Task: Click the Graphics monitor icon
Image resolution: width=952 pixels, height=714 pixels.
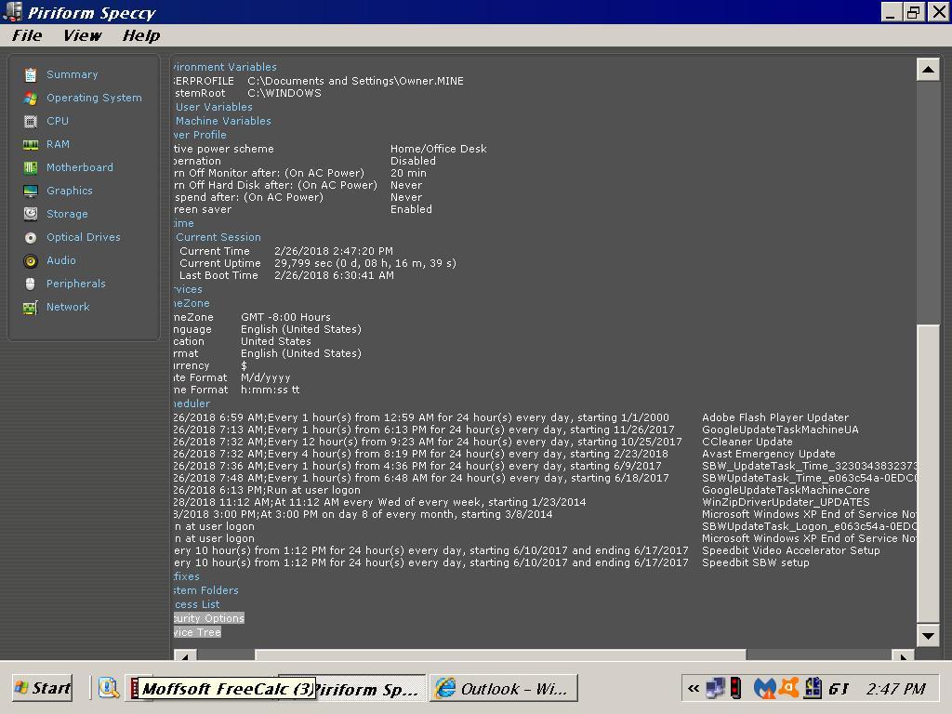Action: (x=31, y=192)
